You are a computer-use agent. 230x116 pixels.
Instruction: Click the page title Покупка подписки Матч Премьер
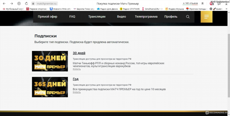[x=118, y=4]
